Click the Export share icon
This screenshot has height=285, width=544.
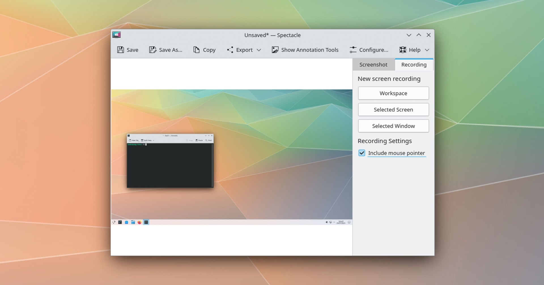pyautogui.click(x=230, y=50)
